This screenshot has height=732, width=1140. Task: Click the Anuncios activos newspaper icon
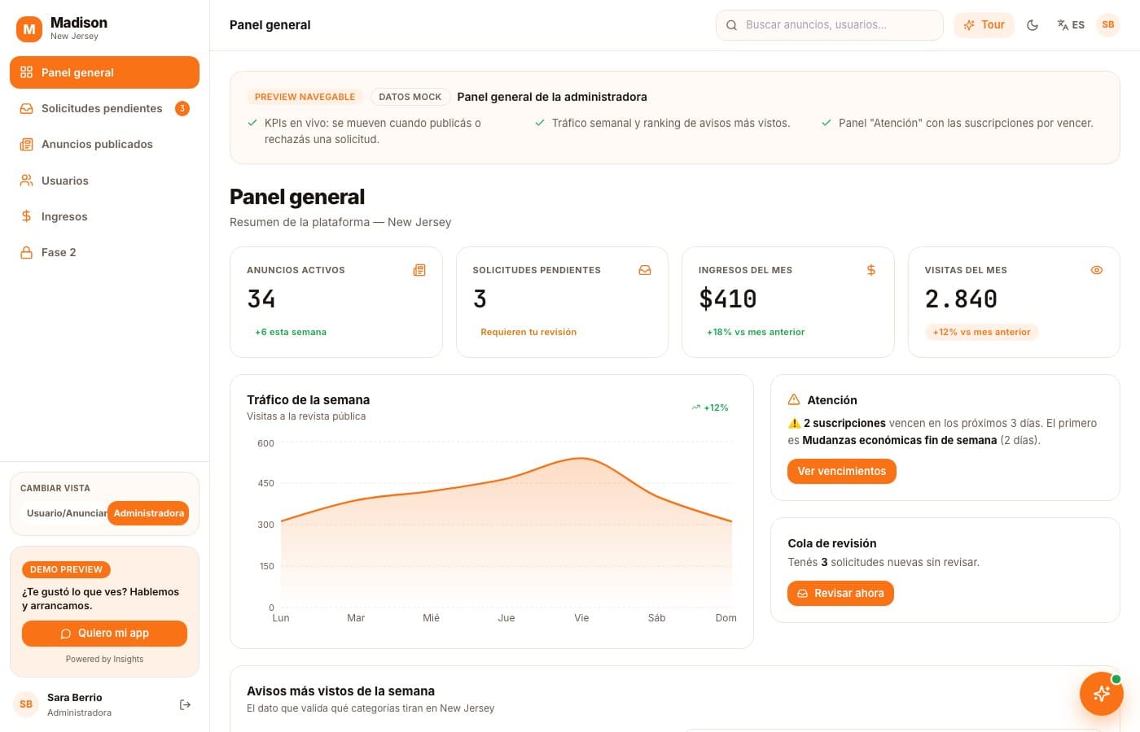click(x=419, y=270)
